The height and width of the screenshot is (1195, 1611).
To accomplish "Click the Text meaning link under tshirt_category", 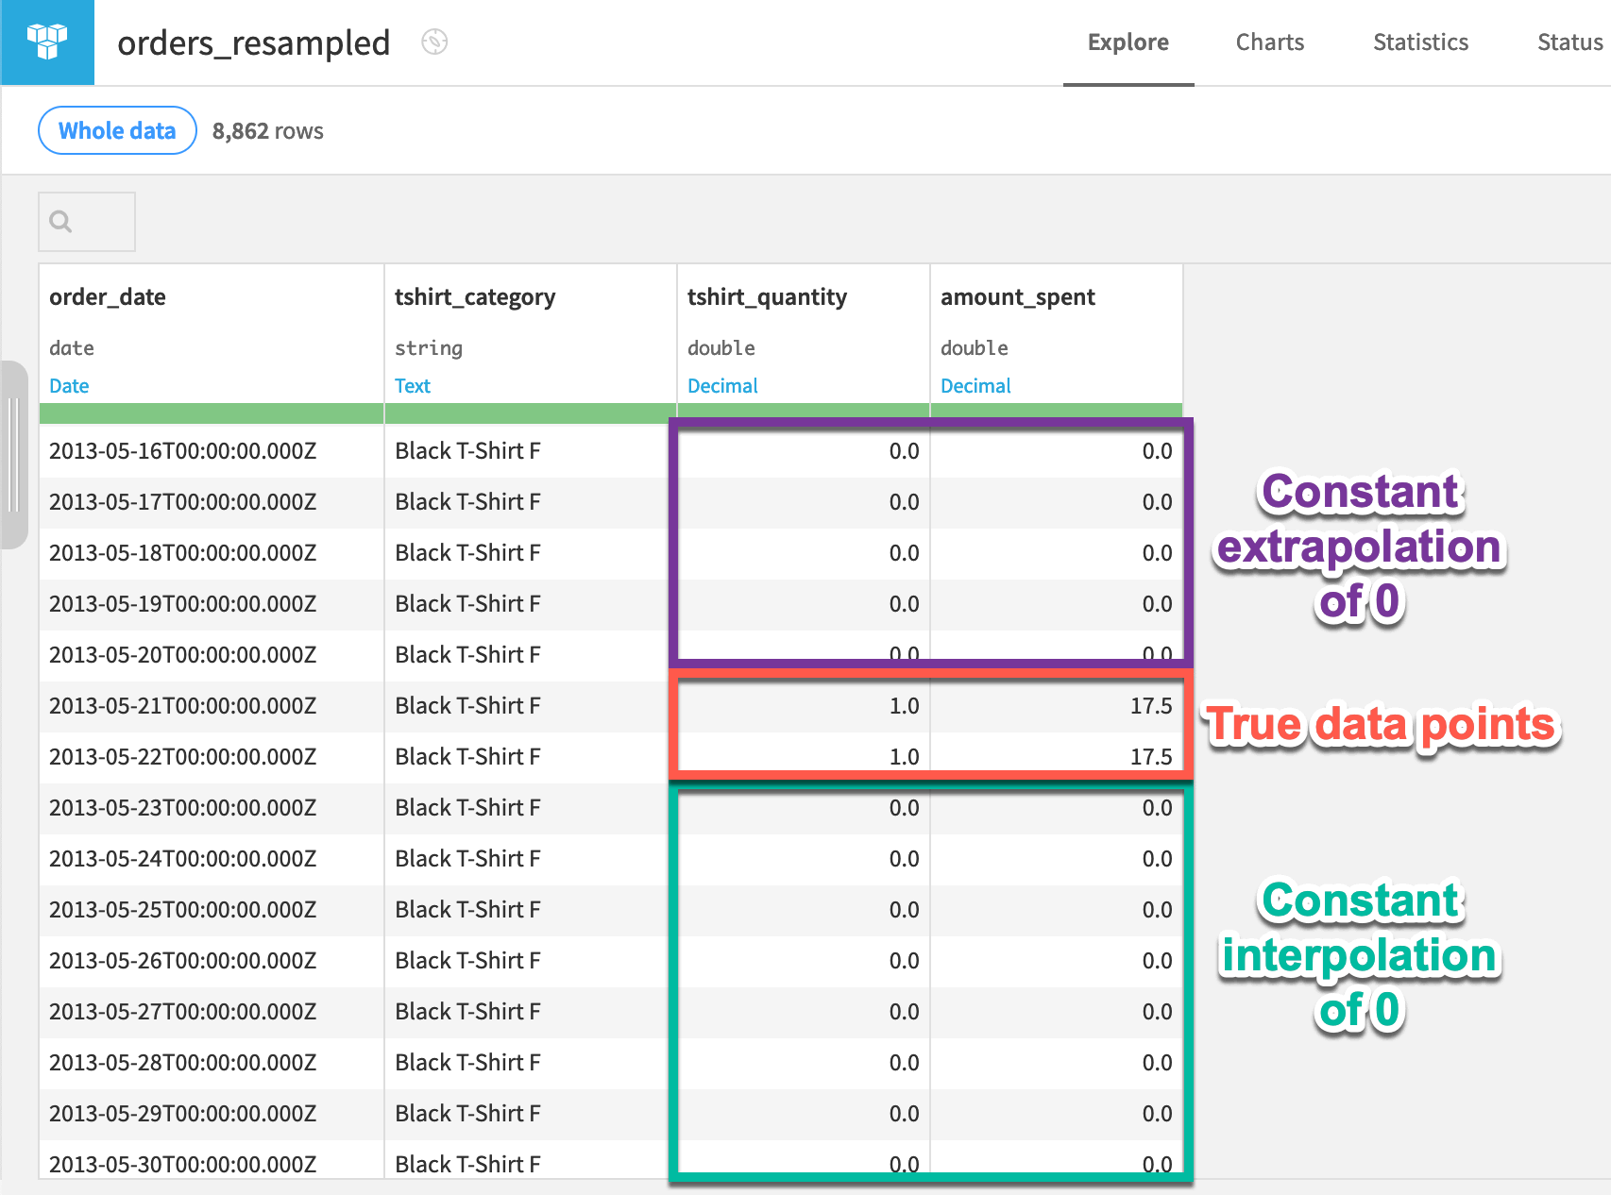I will coord(413,385).
